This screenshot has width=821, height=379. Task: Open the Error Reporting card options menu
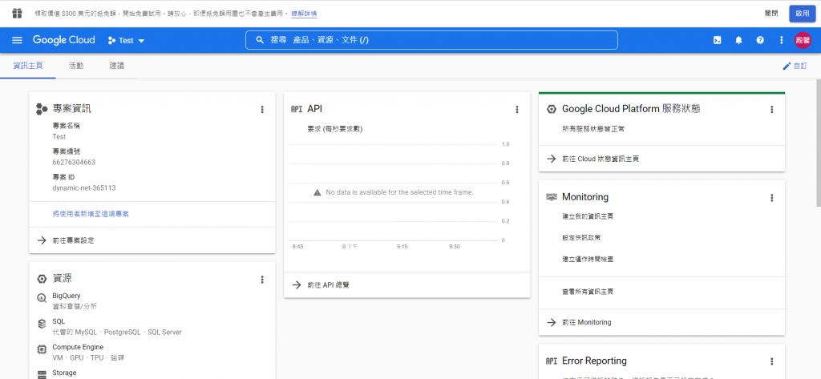point(771,361)
